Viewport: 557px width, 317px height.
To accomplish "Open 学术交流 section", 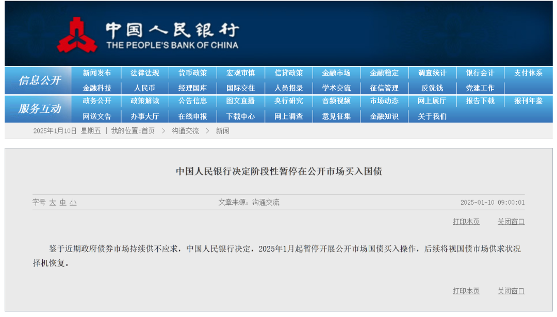I will 336,88.
